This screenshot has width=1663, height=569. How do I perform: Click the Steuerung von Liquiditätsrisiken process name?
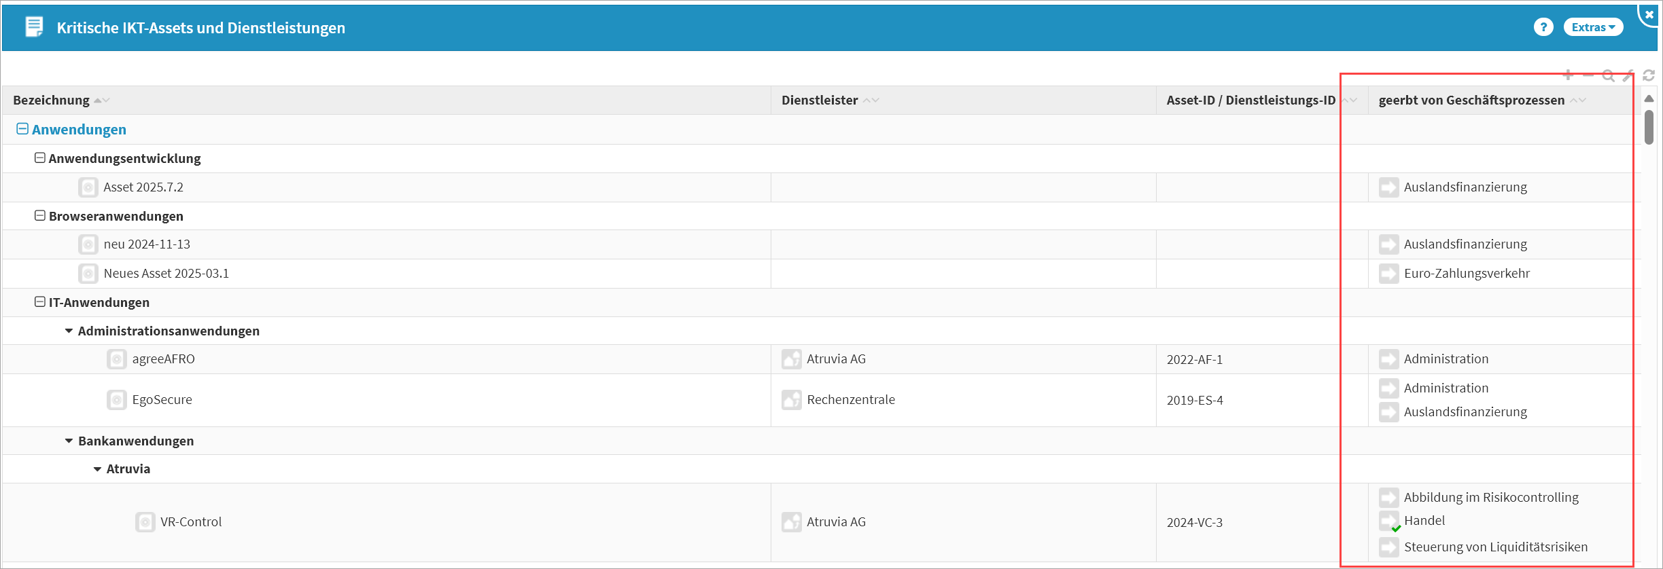pyautogui.click(x=1496, y=547)
